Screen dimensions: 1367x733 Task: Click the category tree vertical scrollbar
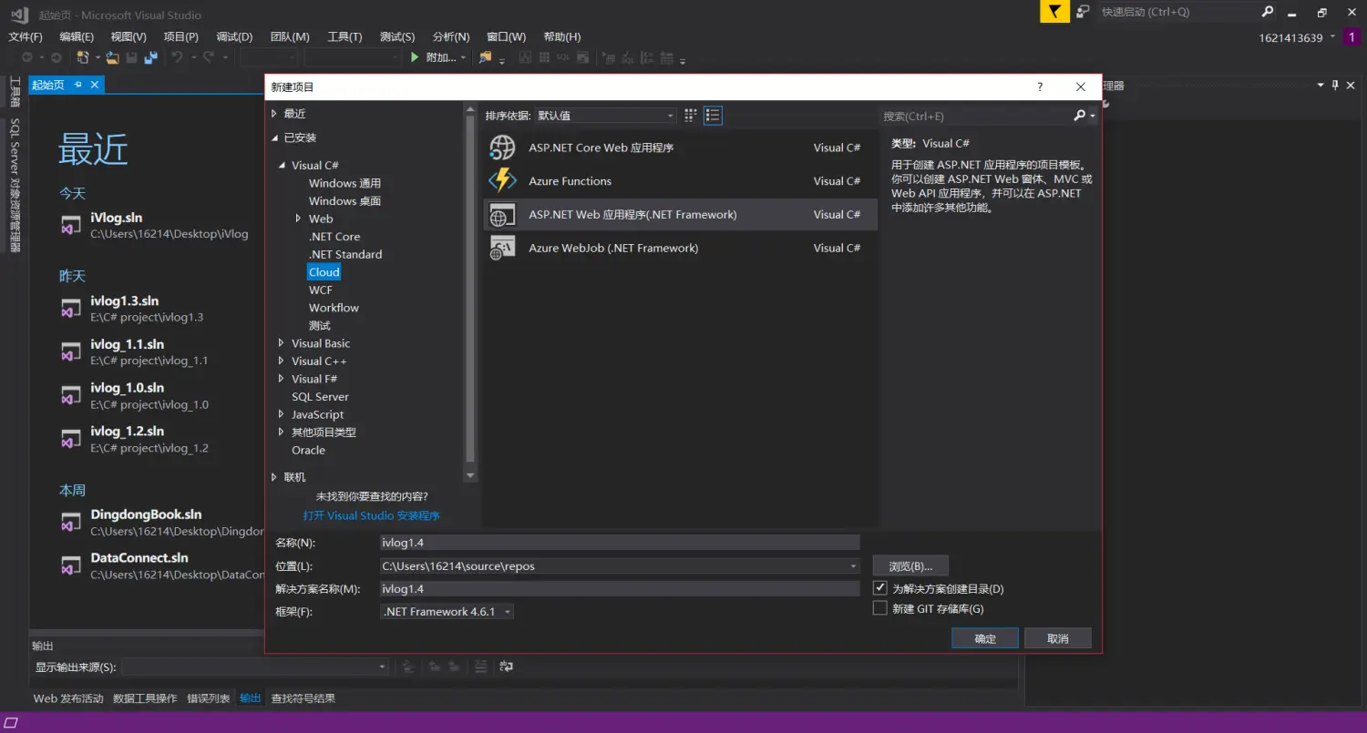click(x=470, y=291)
